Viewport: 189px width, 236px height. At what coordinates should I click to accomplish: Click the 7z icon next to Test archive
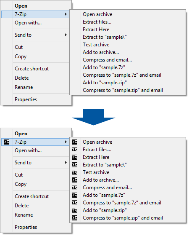point(75,172)
